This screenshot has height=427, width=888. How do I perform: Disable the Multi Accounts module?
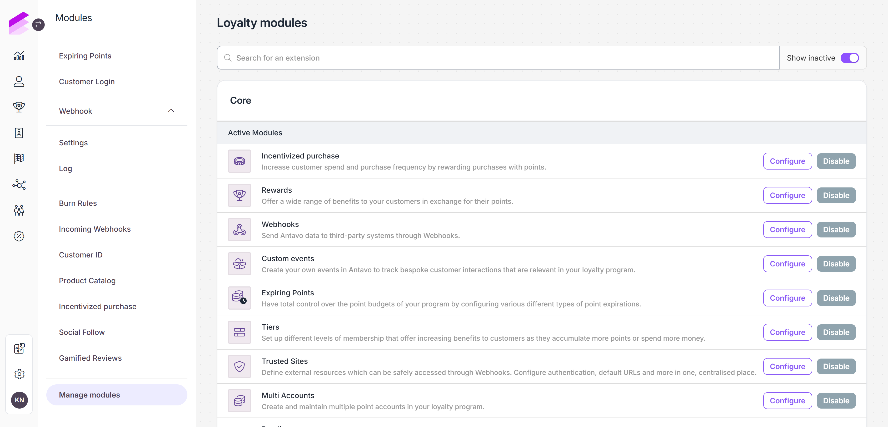point(836,401)
